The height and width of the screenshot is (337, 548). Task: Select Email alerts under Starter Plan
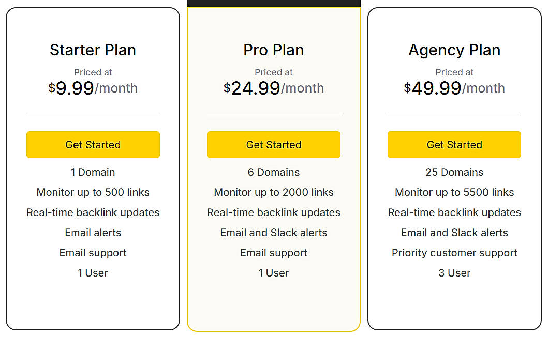pyautogui.click(x=93, y=233)
